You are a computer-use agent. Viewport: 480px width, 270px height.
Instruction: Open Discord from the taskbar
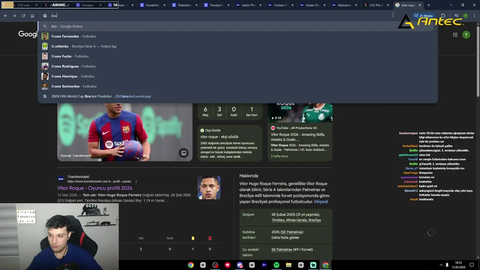[x=240, y=265]
